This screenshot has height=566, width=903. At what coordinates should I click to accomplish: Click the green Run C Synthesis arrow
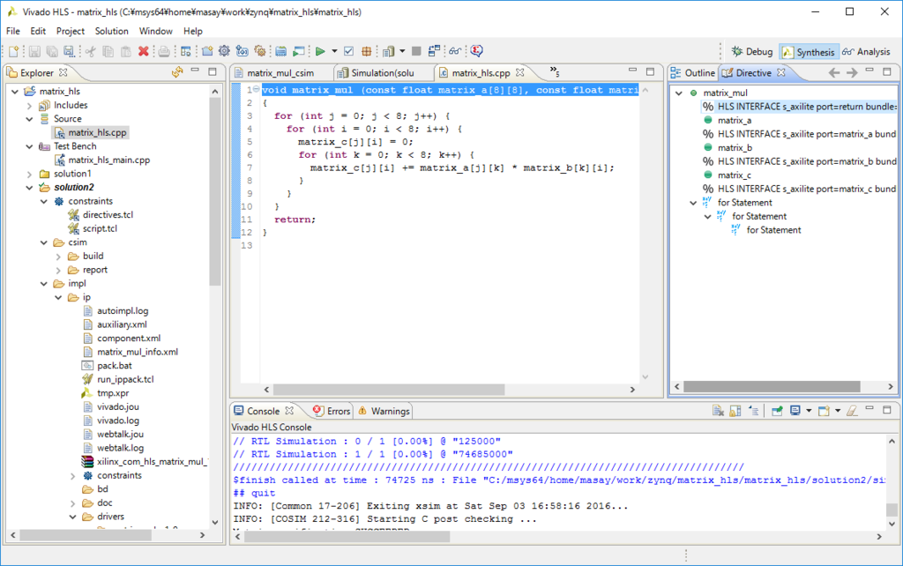pos(320,51)
